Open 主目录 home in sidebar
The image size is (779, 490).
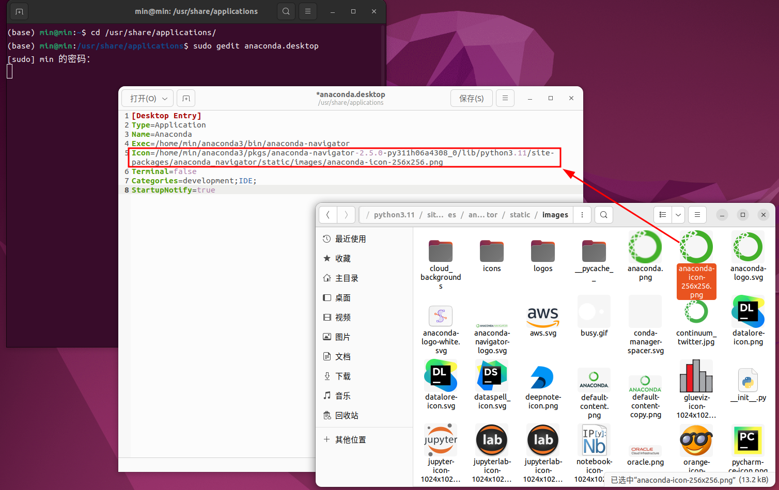pyautogui.click(x=364, y=278)
